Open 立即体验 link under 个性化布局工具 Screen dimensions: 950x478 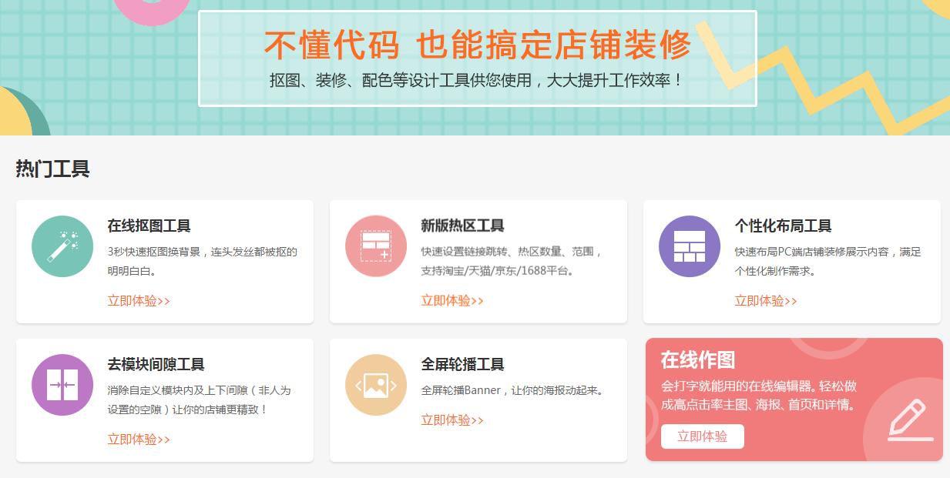point(765,301)
